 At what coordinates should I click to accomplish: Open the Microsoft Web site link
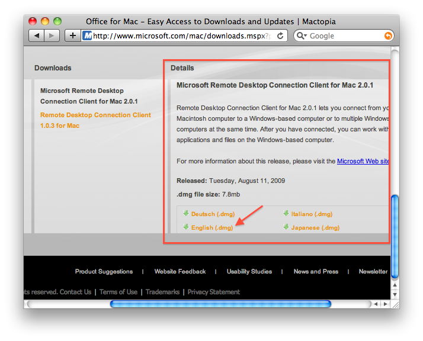363,161
